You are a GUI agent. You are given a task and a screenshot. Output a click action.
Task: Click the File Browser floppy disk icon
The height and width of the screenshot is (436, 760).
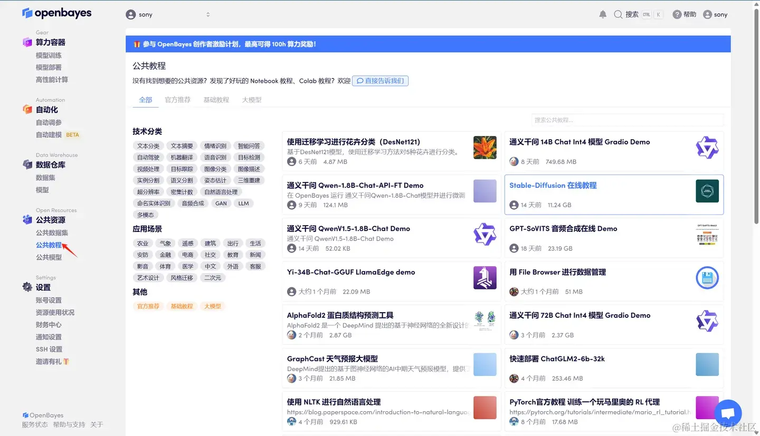tap(707, 278)
